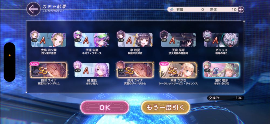This screenshot has height=124, width=270.
Task: Tap the plus icon to add gems
Action: tap(241, 10)
